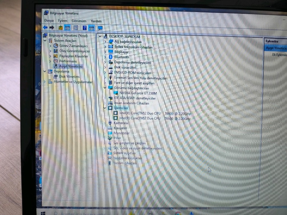Image resolution: width=287 pixels, height=215 pixels.
Task: Click the Windows Start button on taskbar
Action: pyautogui.click(x=43, y=213)
